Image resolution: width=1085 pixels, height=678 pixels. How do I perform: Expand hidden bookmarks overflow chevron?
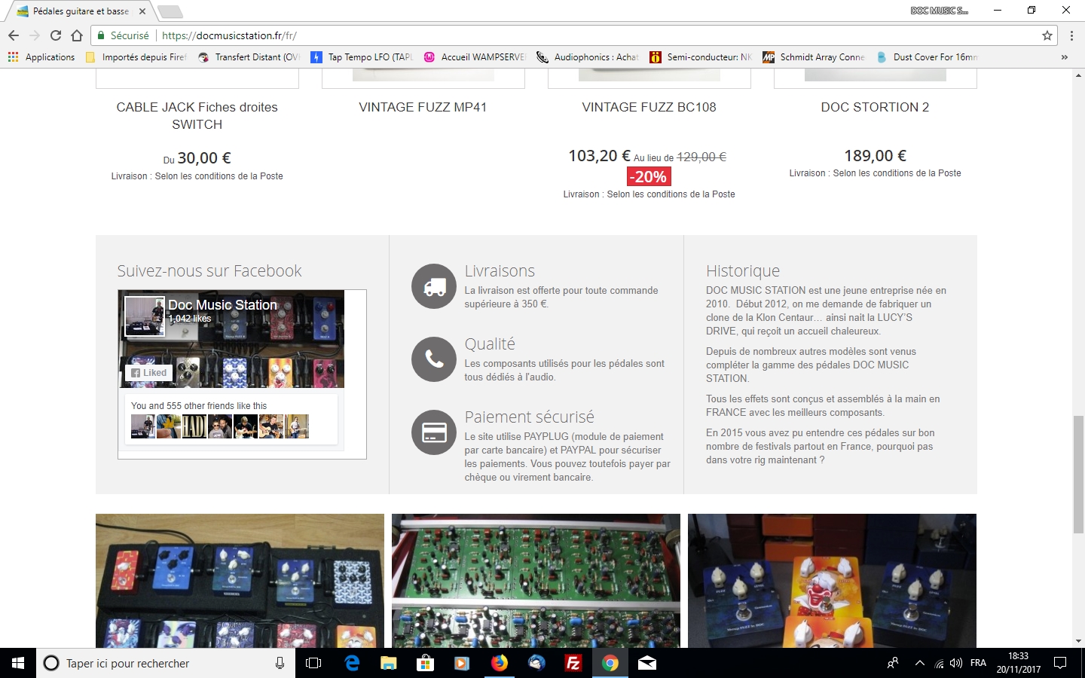pyautogui.click(x=1064, y=57)
